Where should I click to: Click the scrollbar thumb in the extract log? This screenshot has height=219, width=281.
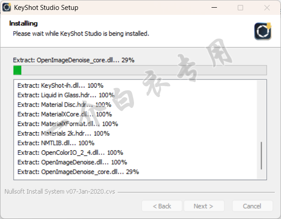(261, 155)
